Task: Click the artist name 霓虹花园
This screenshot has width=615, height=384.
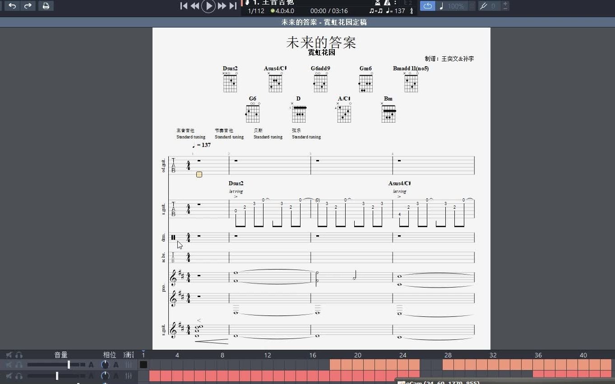Action: click(322, 53)
